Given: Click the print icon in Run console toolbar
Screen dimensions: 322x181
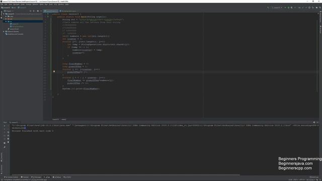Looking at the screenshot, I should [x=8, y=139].
